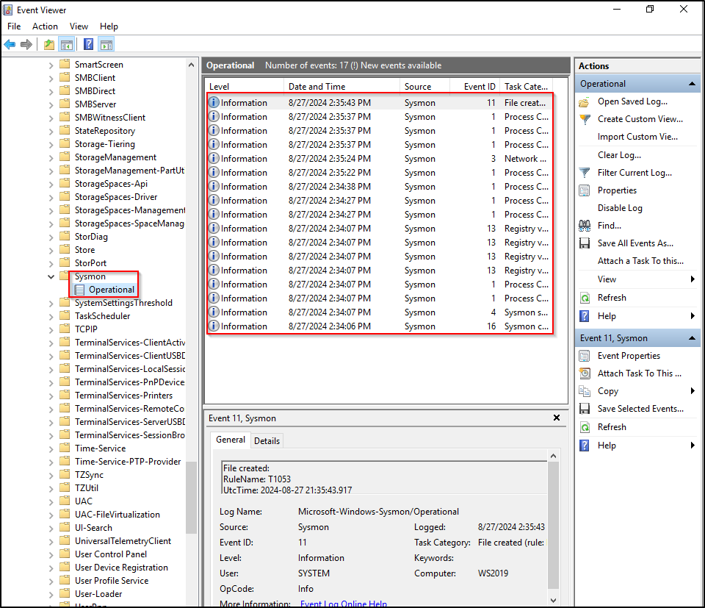Click the Event Viewer title bar icon

[7, 10]
